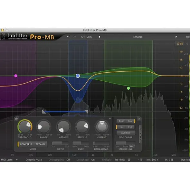Image resolution: width=190 pixels, height=190 pixels.
Task: Open Analyzer Pre+Post menu
Action: 120,160
